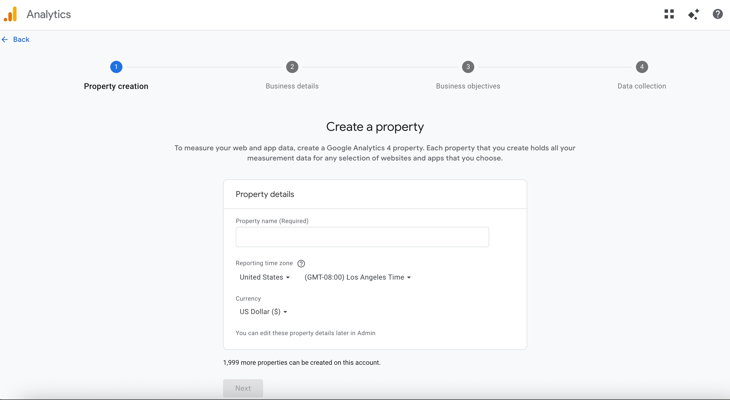Open the Reporting time zone help icon
730x400 pixels.
click(301, 263)
